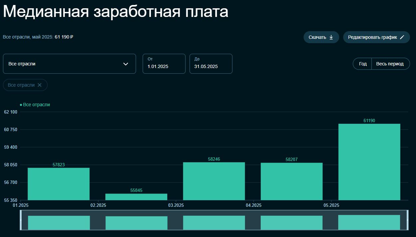Click the 58207 value label
Image resolution: width=416 pixels, height=237 pixels.
click(x=292, y=160)
